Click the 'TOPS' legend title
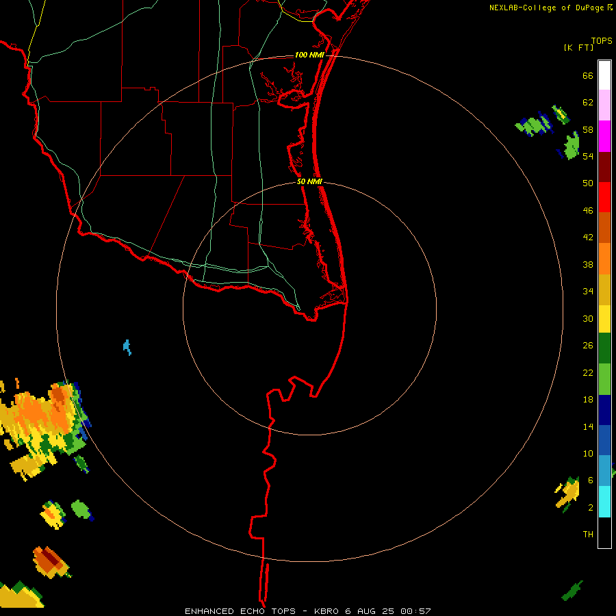This screenshot has width=616, height=616. (602, 41)
